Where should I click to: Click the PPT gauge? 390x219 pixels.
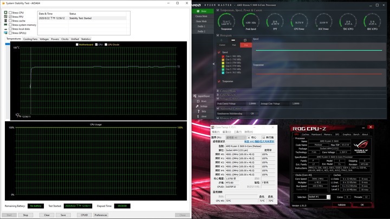(x=275, y=21)
